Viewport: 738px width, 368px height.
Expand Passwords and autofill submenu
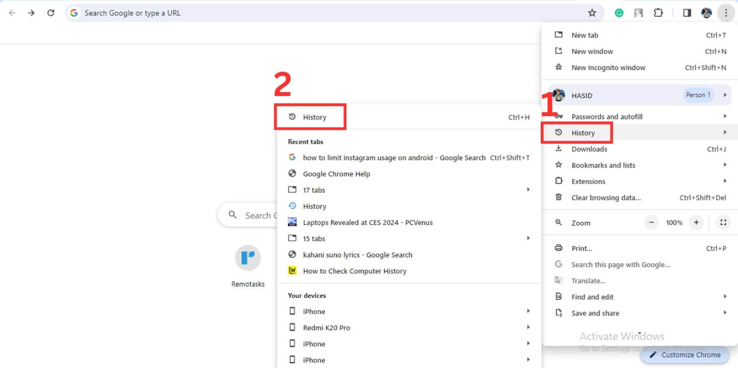point(639,117)
